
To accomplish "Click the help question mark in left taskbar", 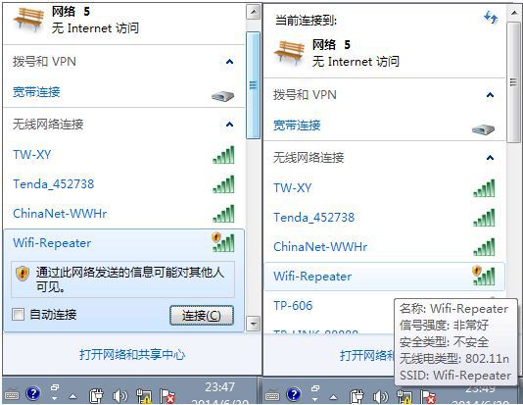I will 33,394.
